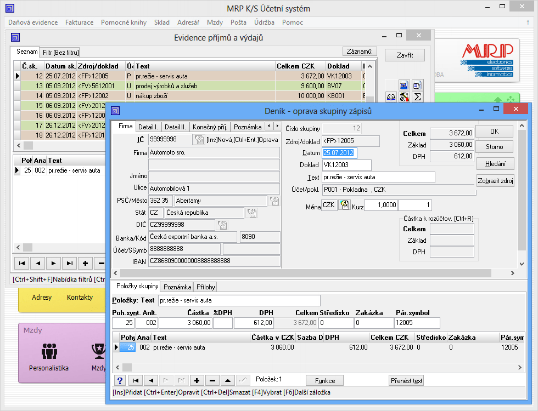The width and height of the screenshot is (538, 411).
Task: Add new item with plus navigator button
Action: pyautogui.click(x=197, y=380)
